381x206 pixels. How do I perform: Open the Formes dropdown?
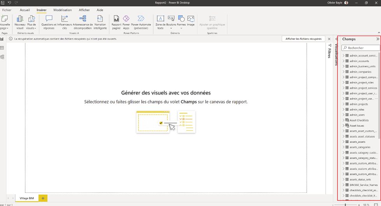point(181,22)
